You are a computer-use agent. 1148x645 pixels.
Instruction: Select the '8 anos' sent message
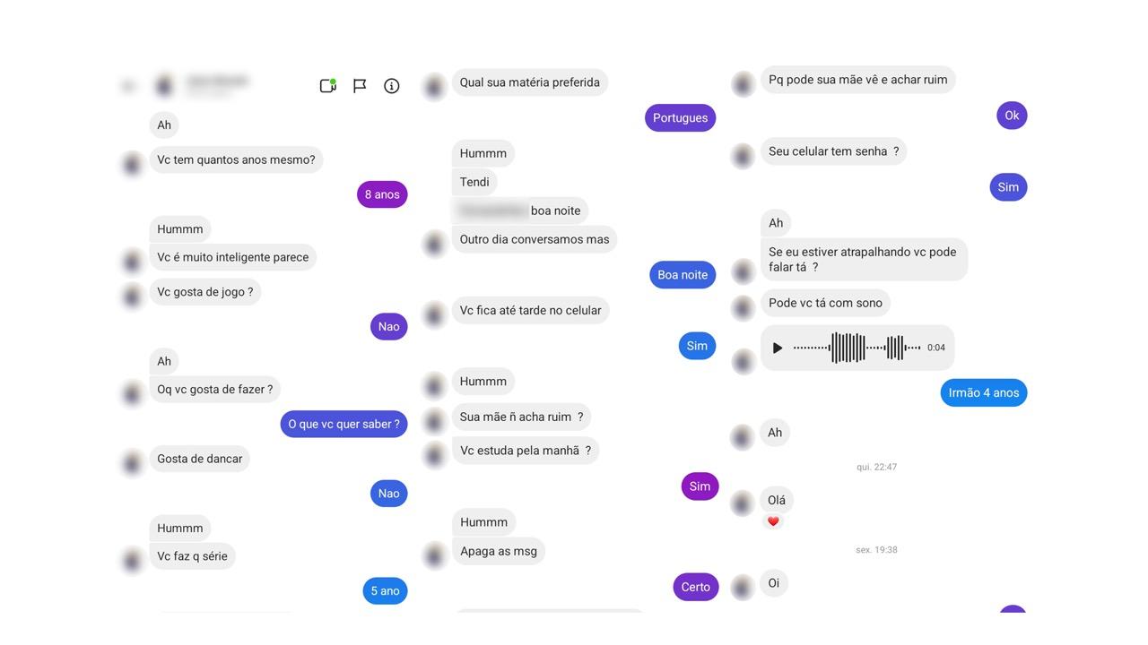tap(382, 194)
